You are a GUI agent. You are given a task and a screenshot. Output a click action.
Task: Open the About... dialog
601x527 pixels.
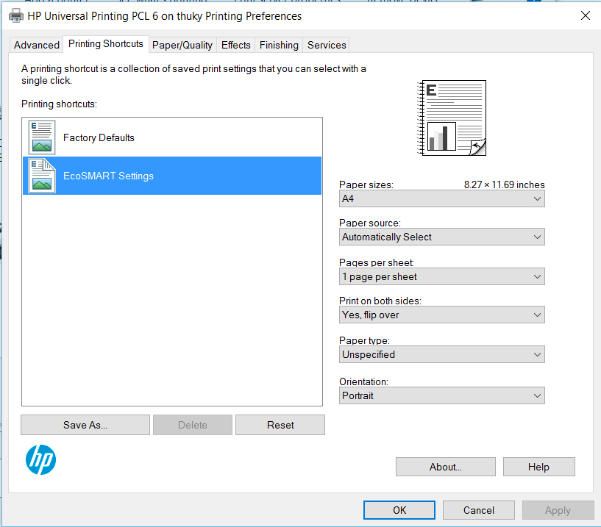[x=445, y=467]
